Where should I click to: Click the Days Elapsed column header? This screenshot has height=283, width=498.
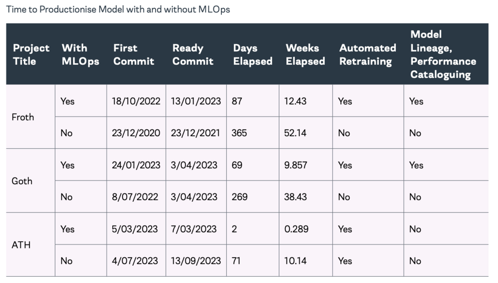[x=253, y=54]
